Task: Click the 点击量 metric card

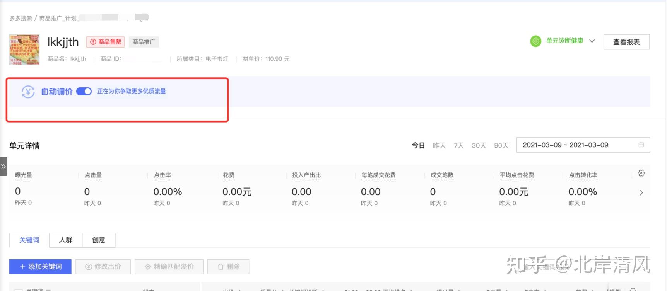Action: (x=113, y=189)
